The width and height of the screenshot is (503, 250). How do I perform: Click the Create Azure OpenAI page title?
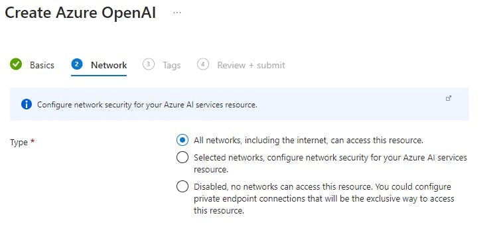80,13
